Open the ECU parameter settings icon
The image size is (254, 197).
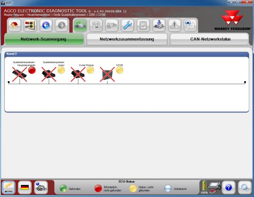(x=96, y=25)
